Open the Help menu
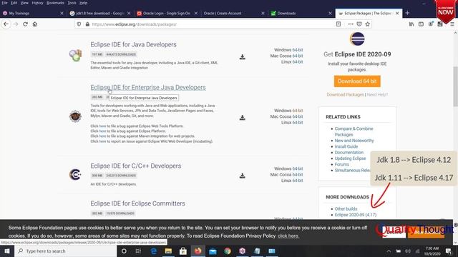Image resolution: width=458 pixels, height=257 pixels. click(x=84, y=3)
